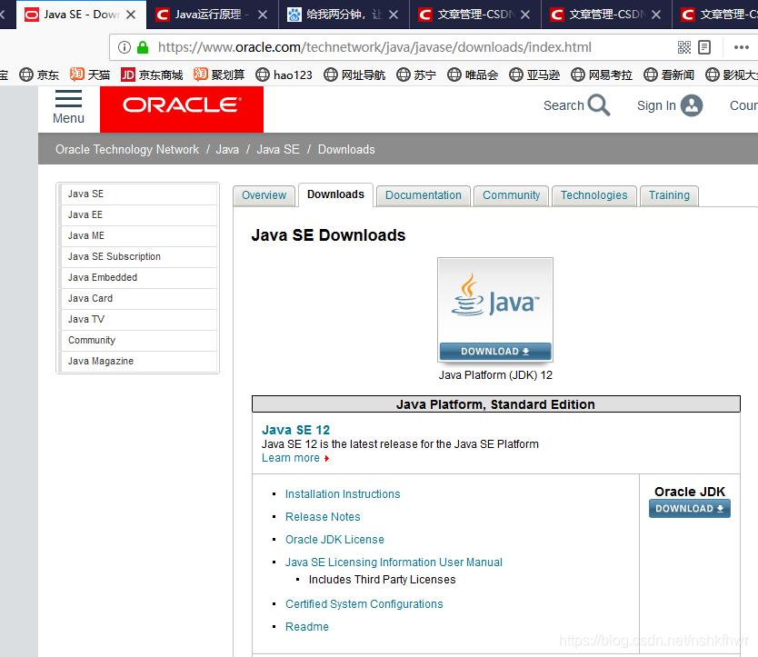This screenshot has height=657, width=758.
Task: Open the hao123 bookmark
Action: [284, 75]
